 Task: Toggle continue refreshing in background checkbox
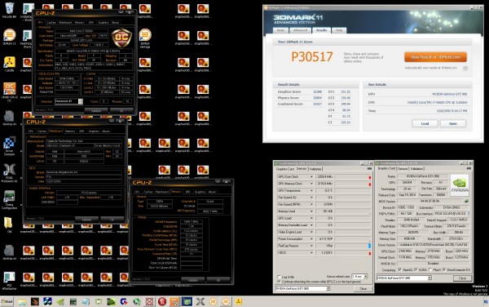[279, 282]
